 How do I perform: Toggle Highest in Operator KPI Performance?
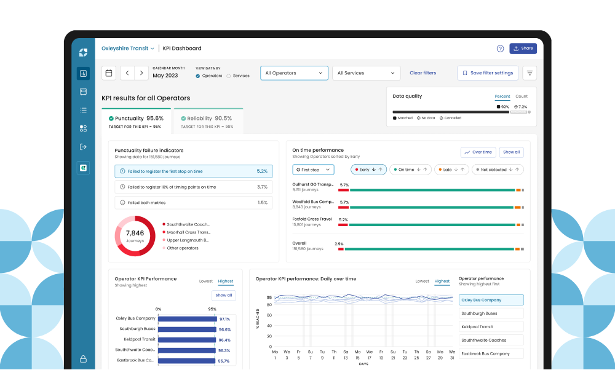coord(226,281)
